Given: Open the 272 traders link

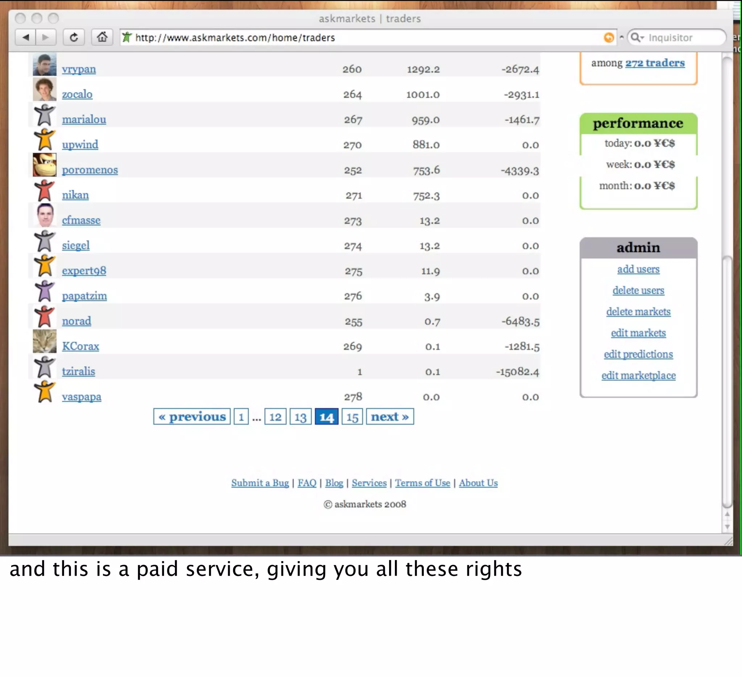Looking at the screenshot, I should [x=655, y=63].
